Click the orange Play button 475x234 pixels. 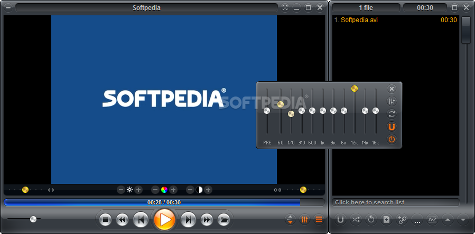tap(164, 219)
